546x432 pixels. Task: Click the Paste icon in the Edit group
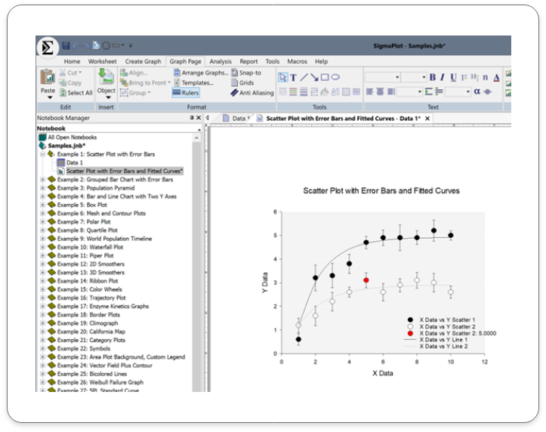[x=48, y=77]
